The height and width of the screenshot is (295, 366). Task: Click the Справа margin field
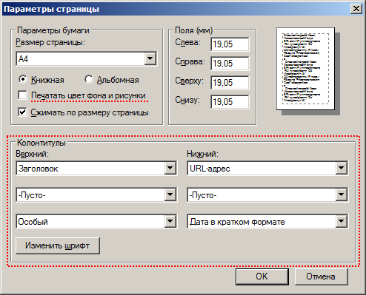click(230, 64)
